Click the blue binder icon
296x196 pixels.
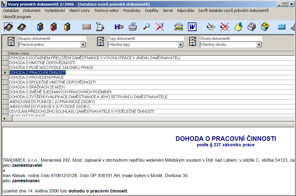coord(40,27)
